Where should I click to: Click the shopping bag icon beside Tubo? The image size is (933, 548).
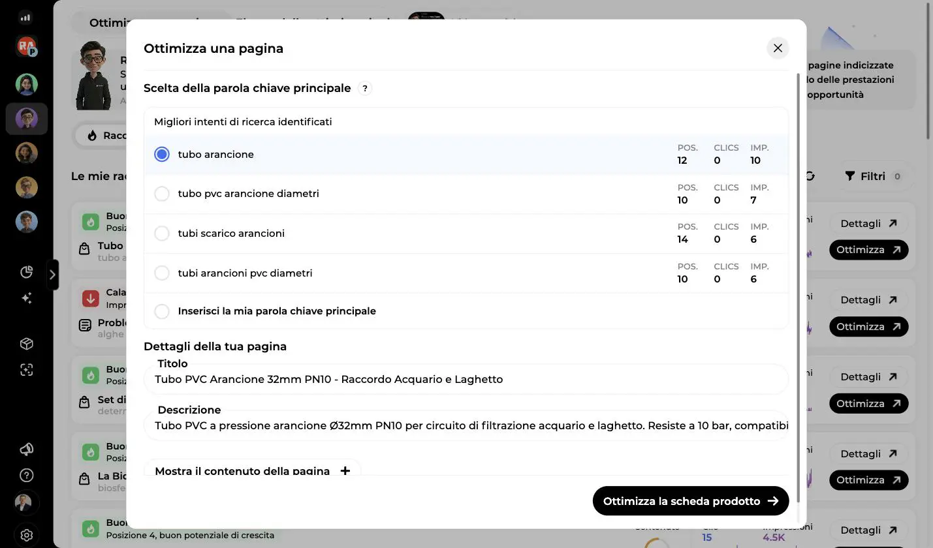(x=84, y=249)
